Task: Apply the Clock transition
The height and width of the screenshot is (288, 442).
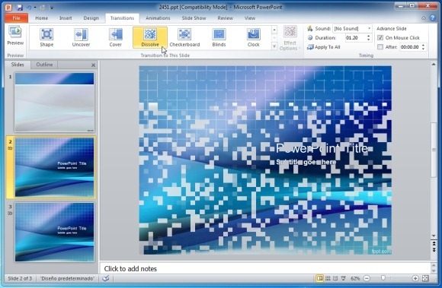Action: click(x=254, y=37)
